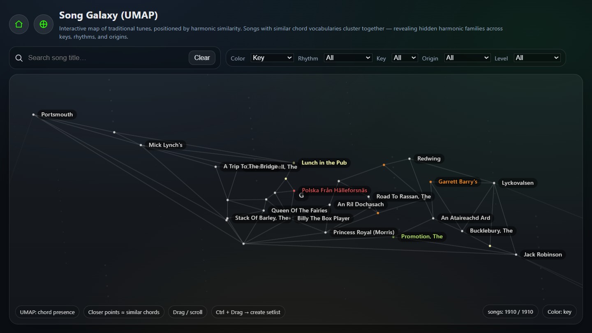Open the Key filter dropdown

405,58
